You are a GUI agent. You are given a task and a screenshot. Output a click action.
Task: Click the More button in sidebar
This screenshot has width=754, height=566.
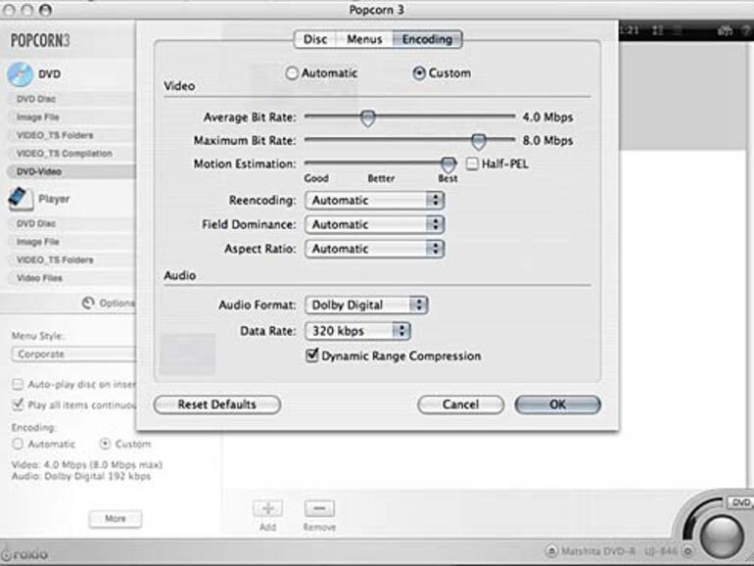point(116,518)
